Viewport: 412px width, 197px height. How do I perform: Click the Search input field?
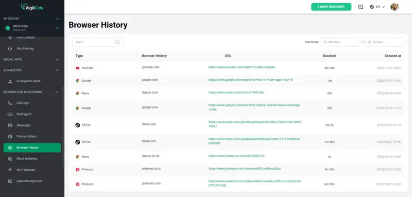click(x=98, y=42)
